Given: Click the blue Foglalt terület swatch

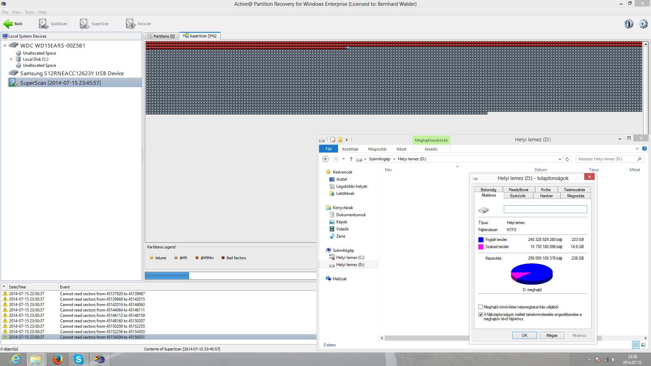Looking at the screenshot, I should click(x=481, y=240).
